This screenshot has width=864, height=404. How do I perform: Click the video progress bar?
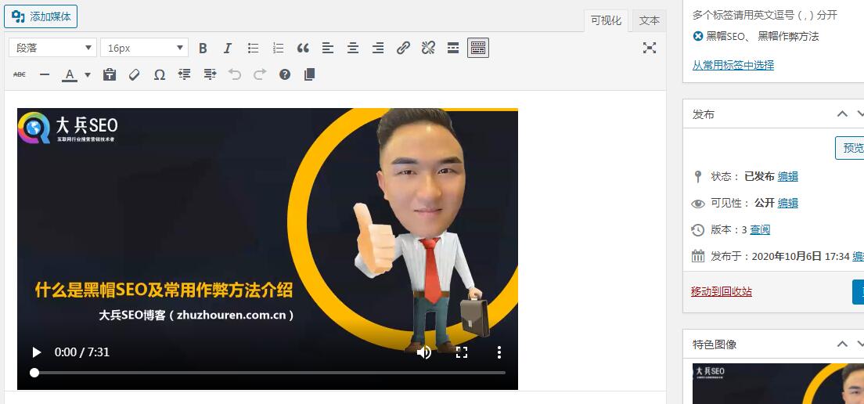(x=268, y=373)
